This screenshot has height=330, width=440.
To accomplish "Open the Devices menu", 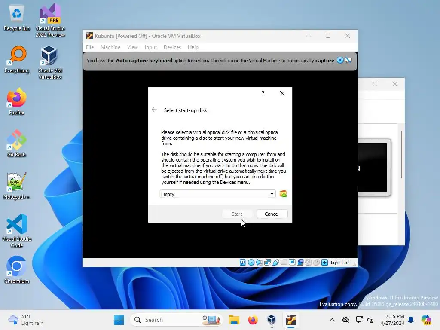I will [172, 47].
